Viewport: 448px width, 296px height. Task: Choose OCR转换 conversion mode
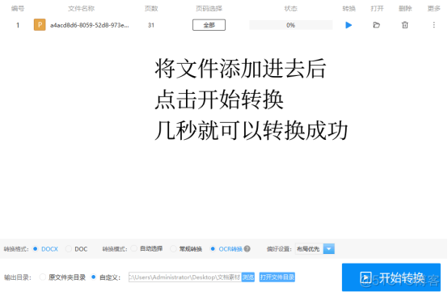226,249
